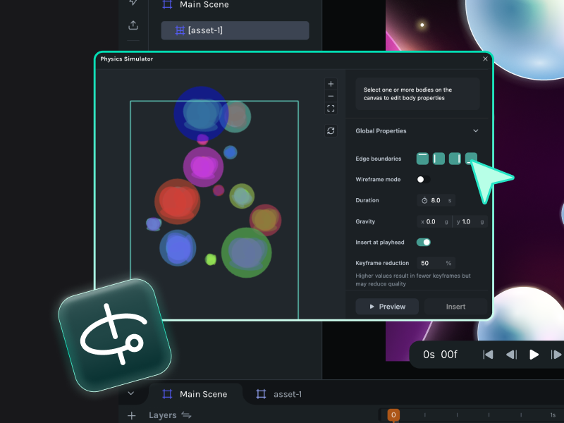The height and width of the screenshot is (423, 564).
Task: Reset the simulation with the refresh icon
Action: point(331,130)
